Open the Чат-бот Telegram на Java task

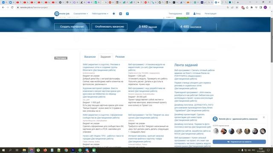pyautogui.click(x=148, y=116)
